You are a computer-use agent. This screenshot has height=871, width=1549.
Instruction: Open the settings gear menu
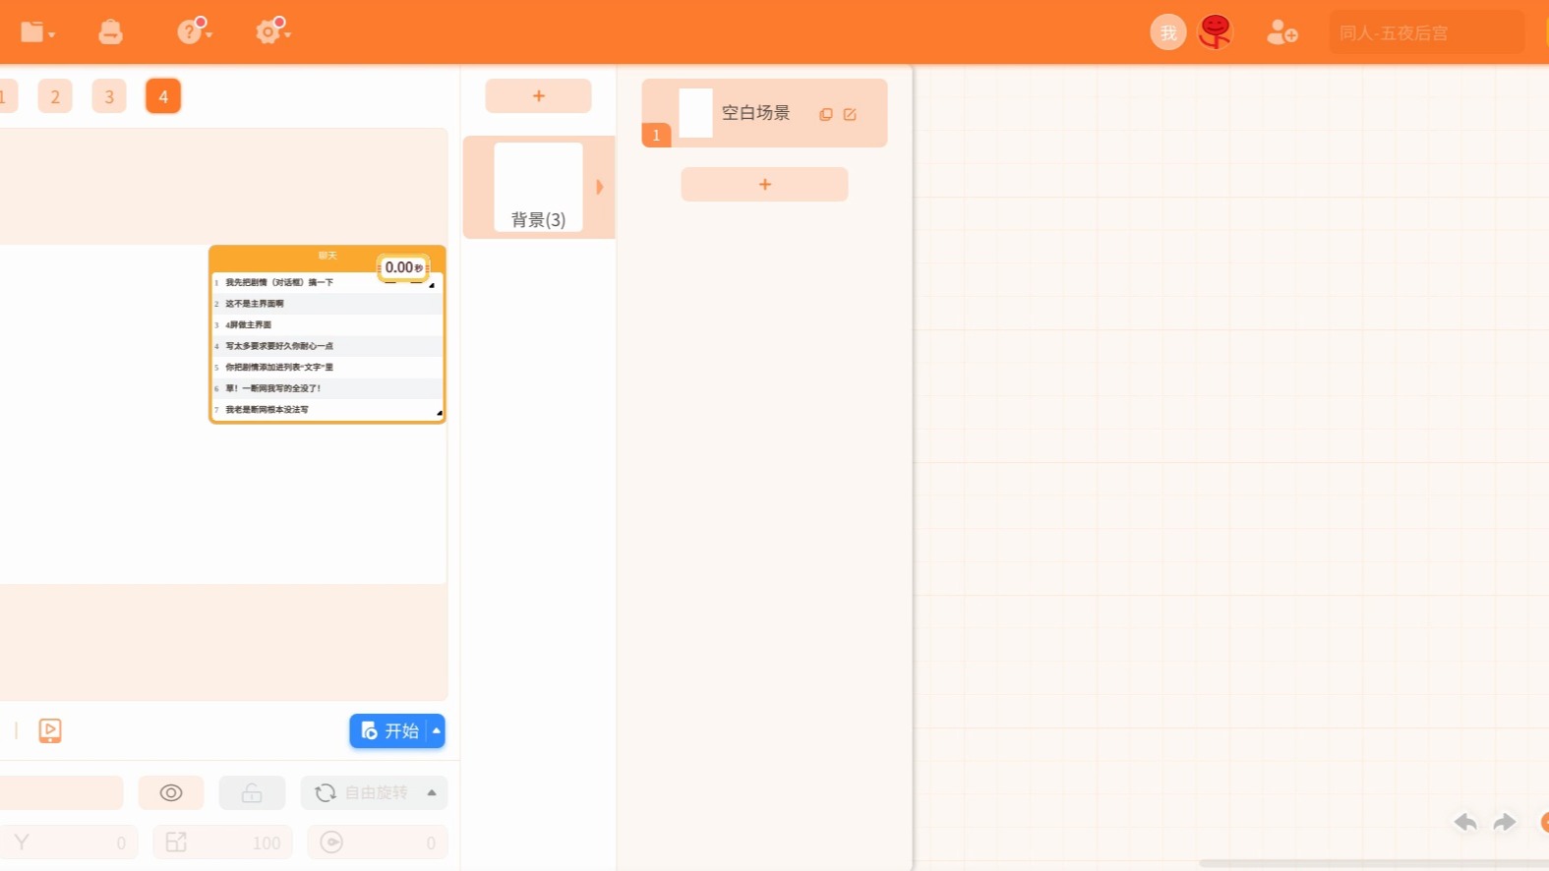272,30
